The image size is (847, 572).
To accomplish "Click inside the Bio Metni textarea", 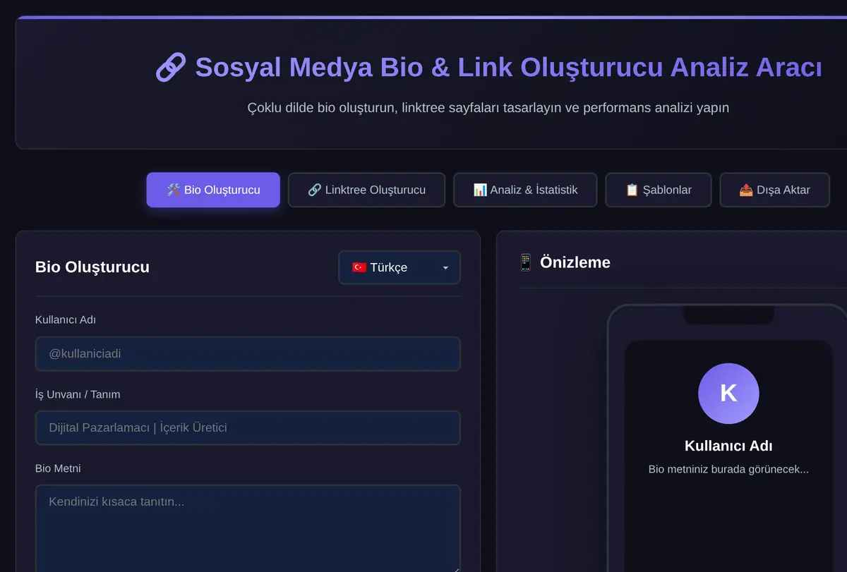I will 248,528.
